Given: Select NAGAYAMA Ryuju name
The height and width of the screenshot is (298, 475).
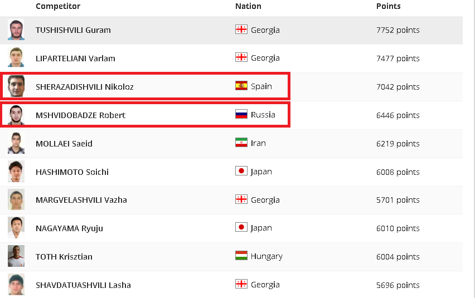Looking at the screenshot, I should (x=69, y=228).
